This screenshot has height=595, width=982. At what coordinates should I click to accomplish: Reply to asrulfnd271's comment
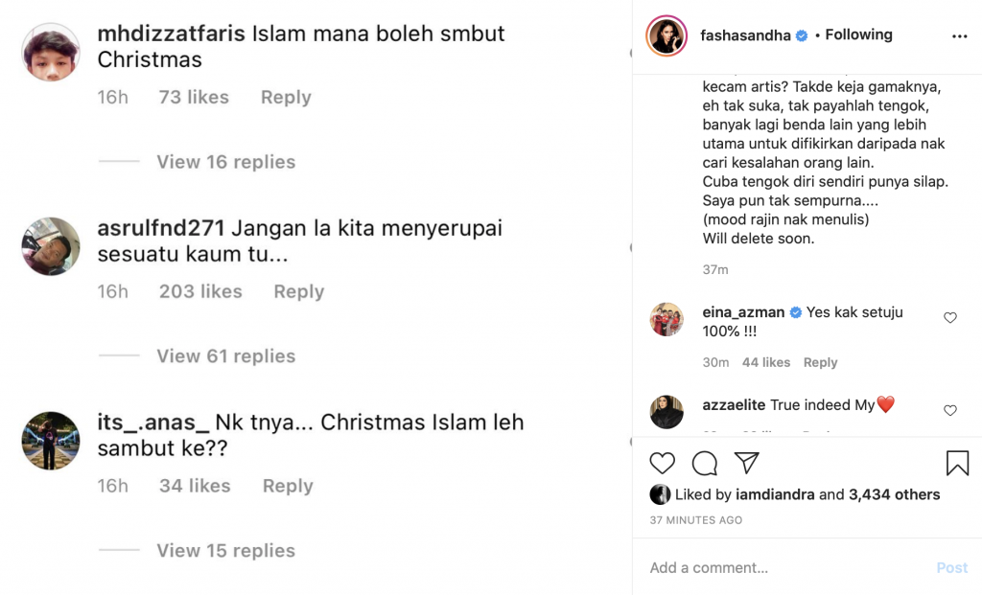pos(299,291)
